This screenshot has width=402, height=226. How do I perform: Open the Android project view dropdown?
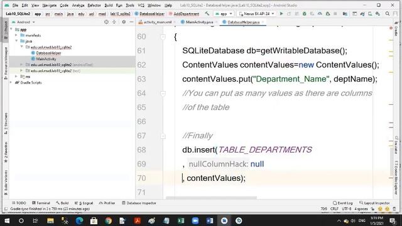[23, 22]
